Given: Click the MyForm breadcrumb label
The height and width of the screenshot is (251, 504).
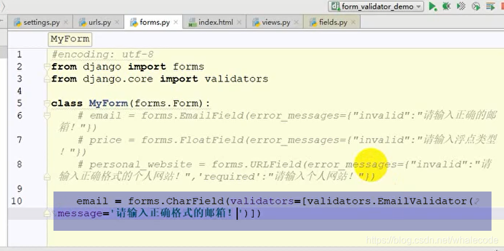Looking at the screenshot, I should [70, 39].
